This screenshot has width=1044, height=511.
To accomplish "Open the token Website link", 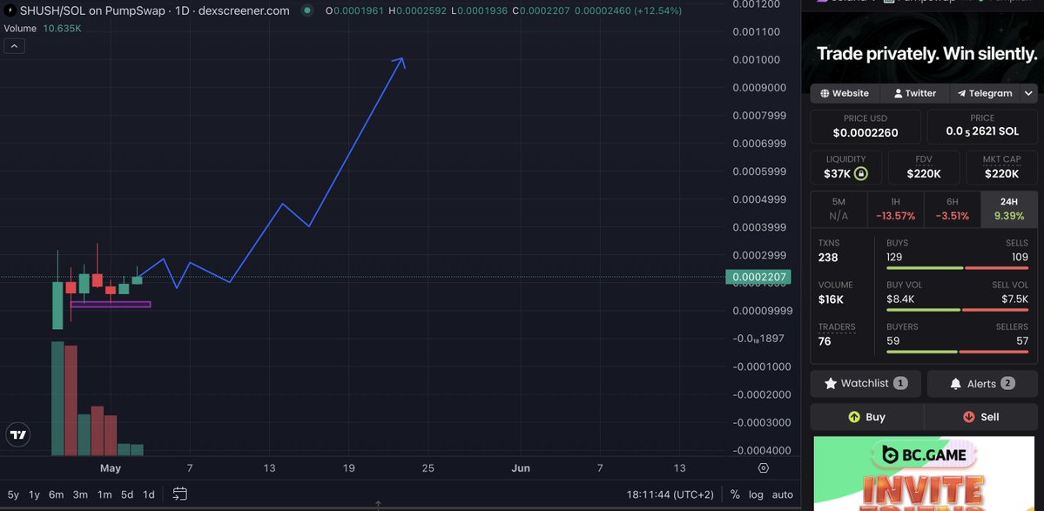I will click(845, 93).
